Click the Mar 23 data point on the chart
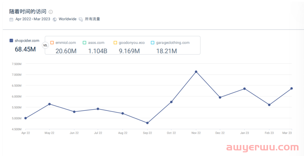Image resolution: width=304 pixels, height=156 pixels. point(291,89)
